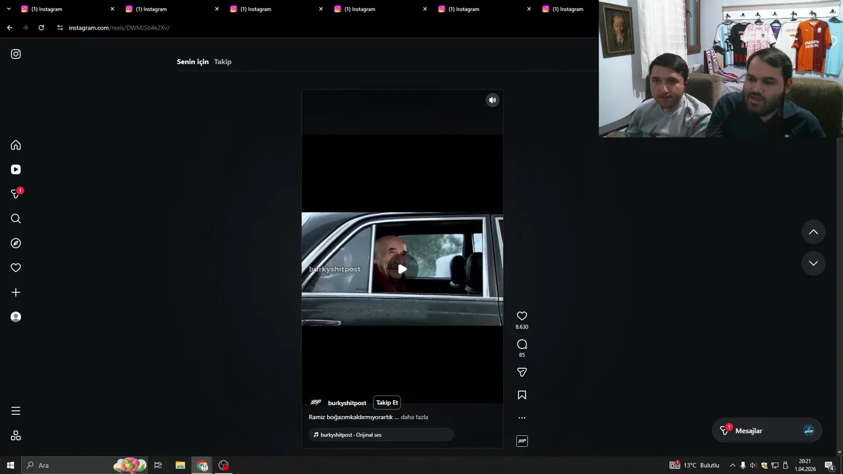Open the browser tab search dropdown

point(9,9)
